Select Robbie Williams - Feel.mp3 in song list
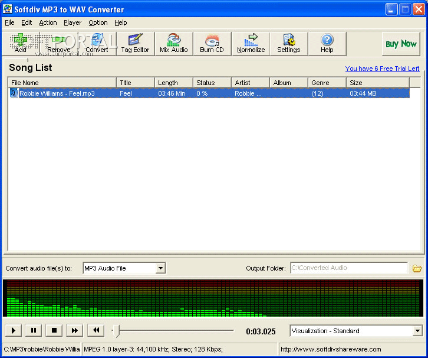The image size is (428, 358). coord(57,93)
